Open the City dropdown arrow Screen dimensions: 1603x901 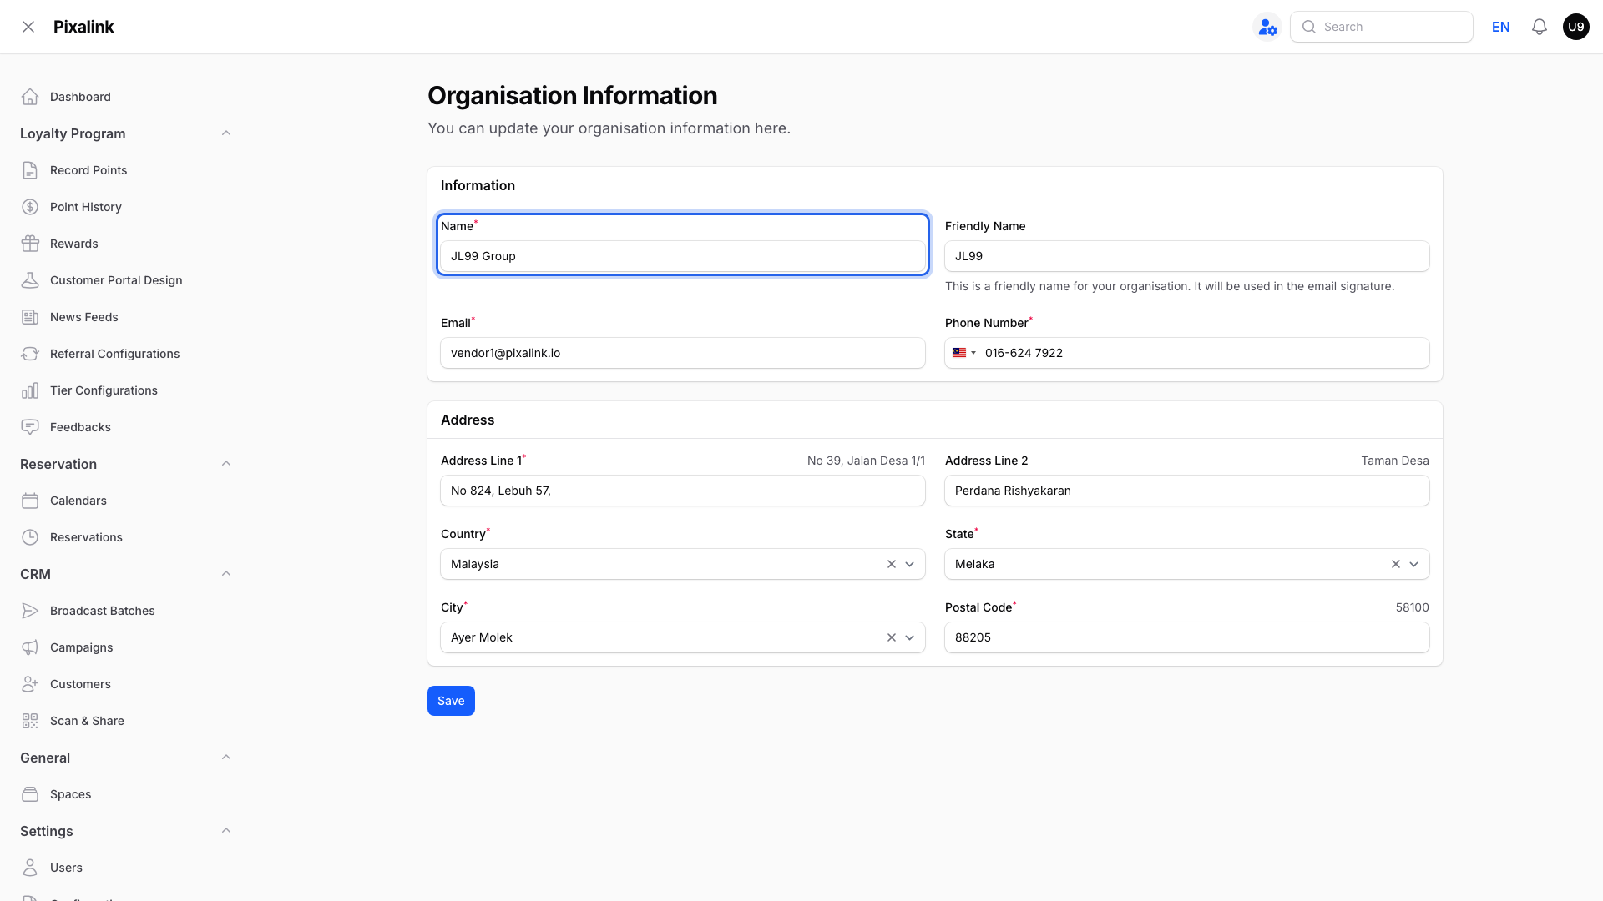click(x=910, y=637)
